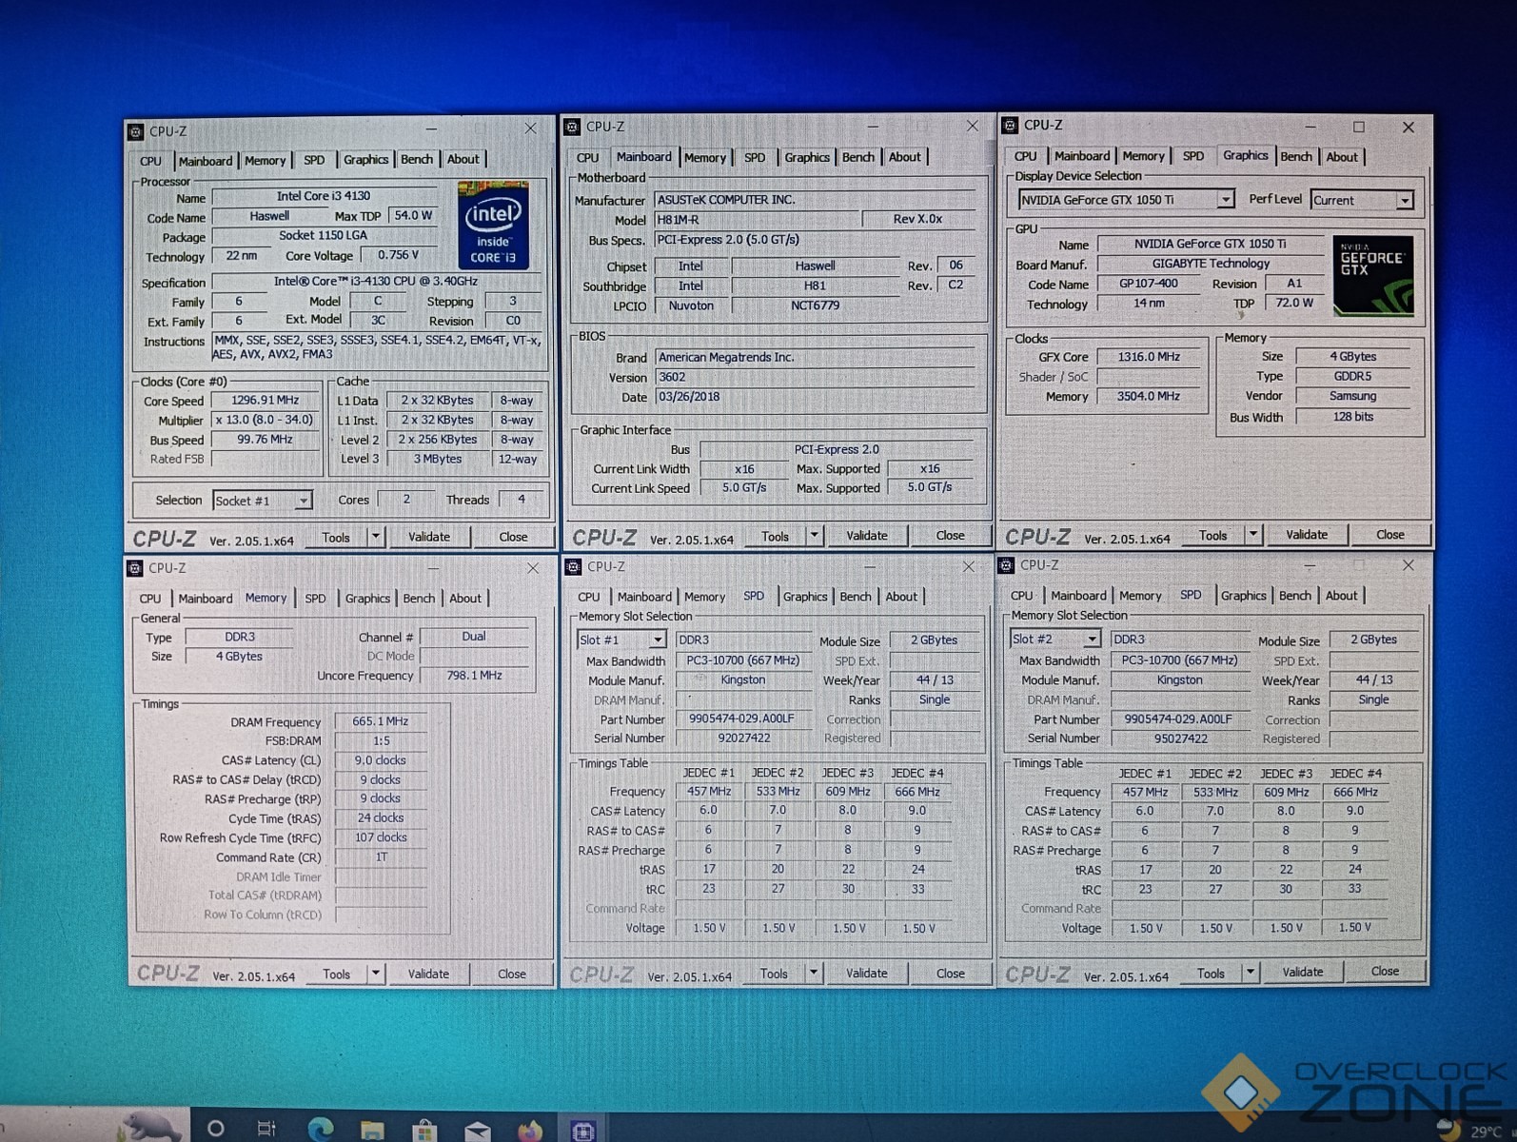This screenshot has width=1517, height=1142.
Task: Click the Core Speed 1296.91 MHz field
Action: (x=265, y=401)
